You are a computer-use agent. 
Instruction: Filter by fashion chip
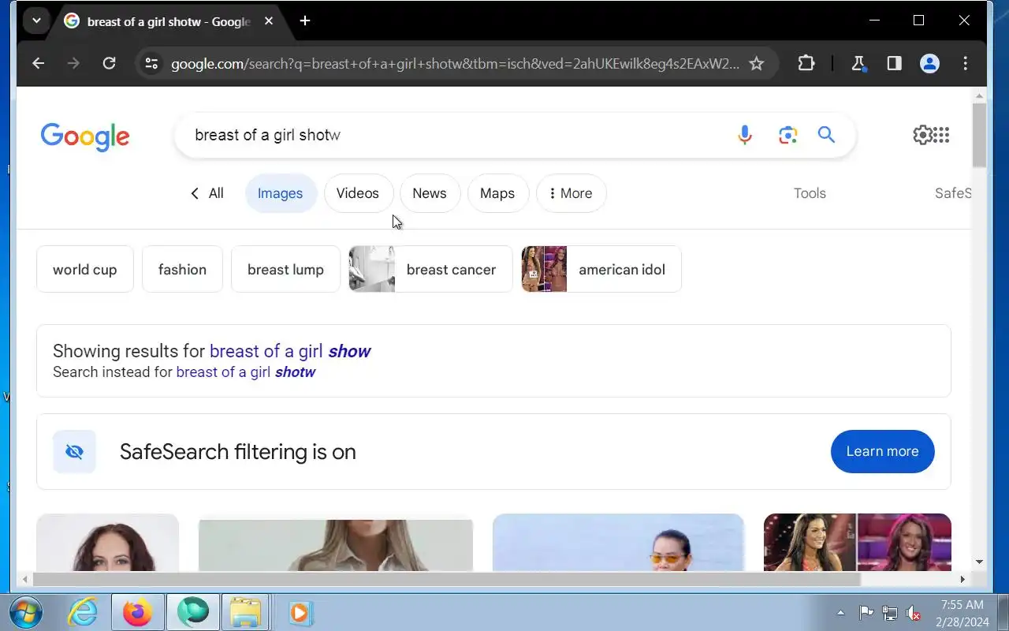pos(182,270)
